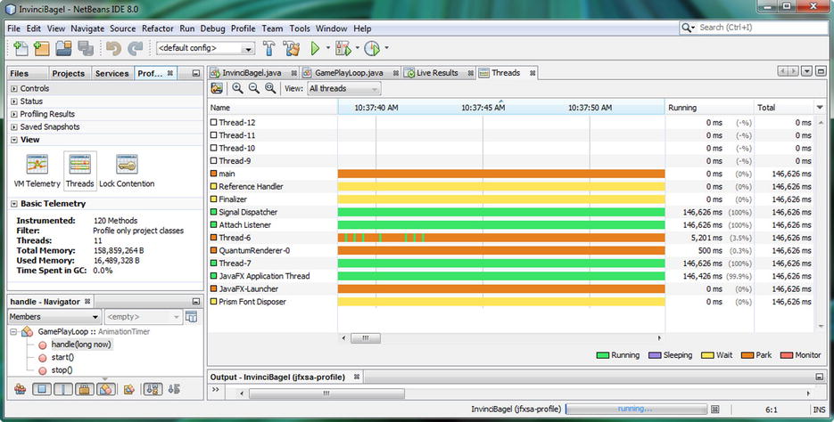Click the Name column header
834x422 pixels.
[273, 107]
